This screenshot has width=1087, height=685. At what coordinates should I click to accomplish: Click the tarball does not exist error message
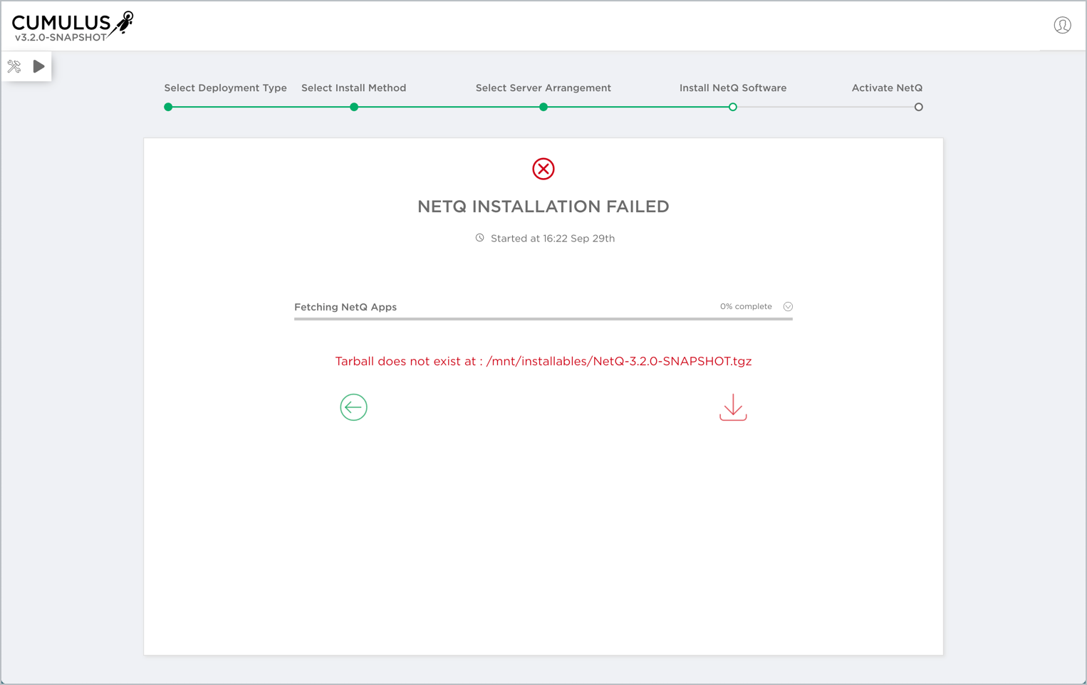[x=543, y=361]
